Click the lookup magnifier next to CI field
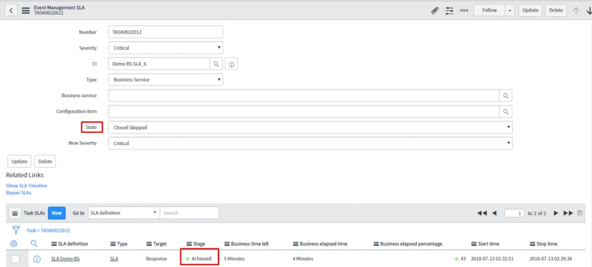Viewport: 592px width, 267px height. tap(216, 64)
